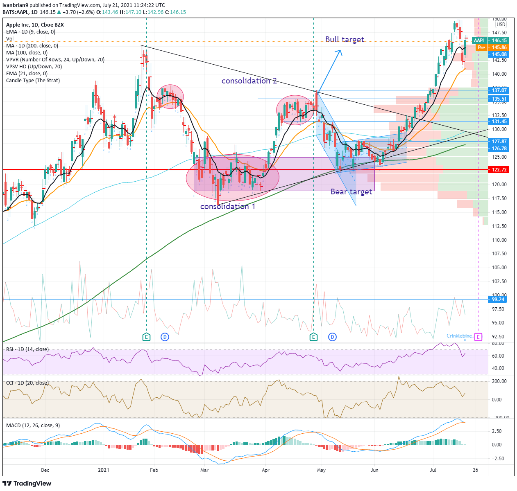The width and height of the screenshot is (517, 491).
Task: Select the VPVR indicator legend
Action: (x=55, y=60)
